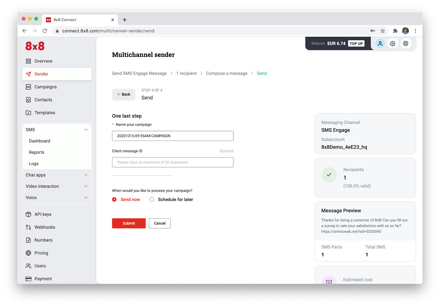Click the Back button
Image resolution: width=440 pixels, height=307 pixels.
pos(124,95)
